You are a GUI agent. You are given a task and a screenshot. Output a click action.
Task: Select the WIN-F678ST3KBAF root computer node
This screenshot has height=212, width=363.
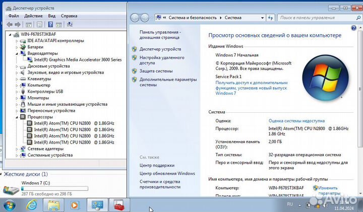38,34
